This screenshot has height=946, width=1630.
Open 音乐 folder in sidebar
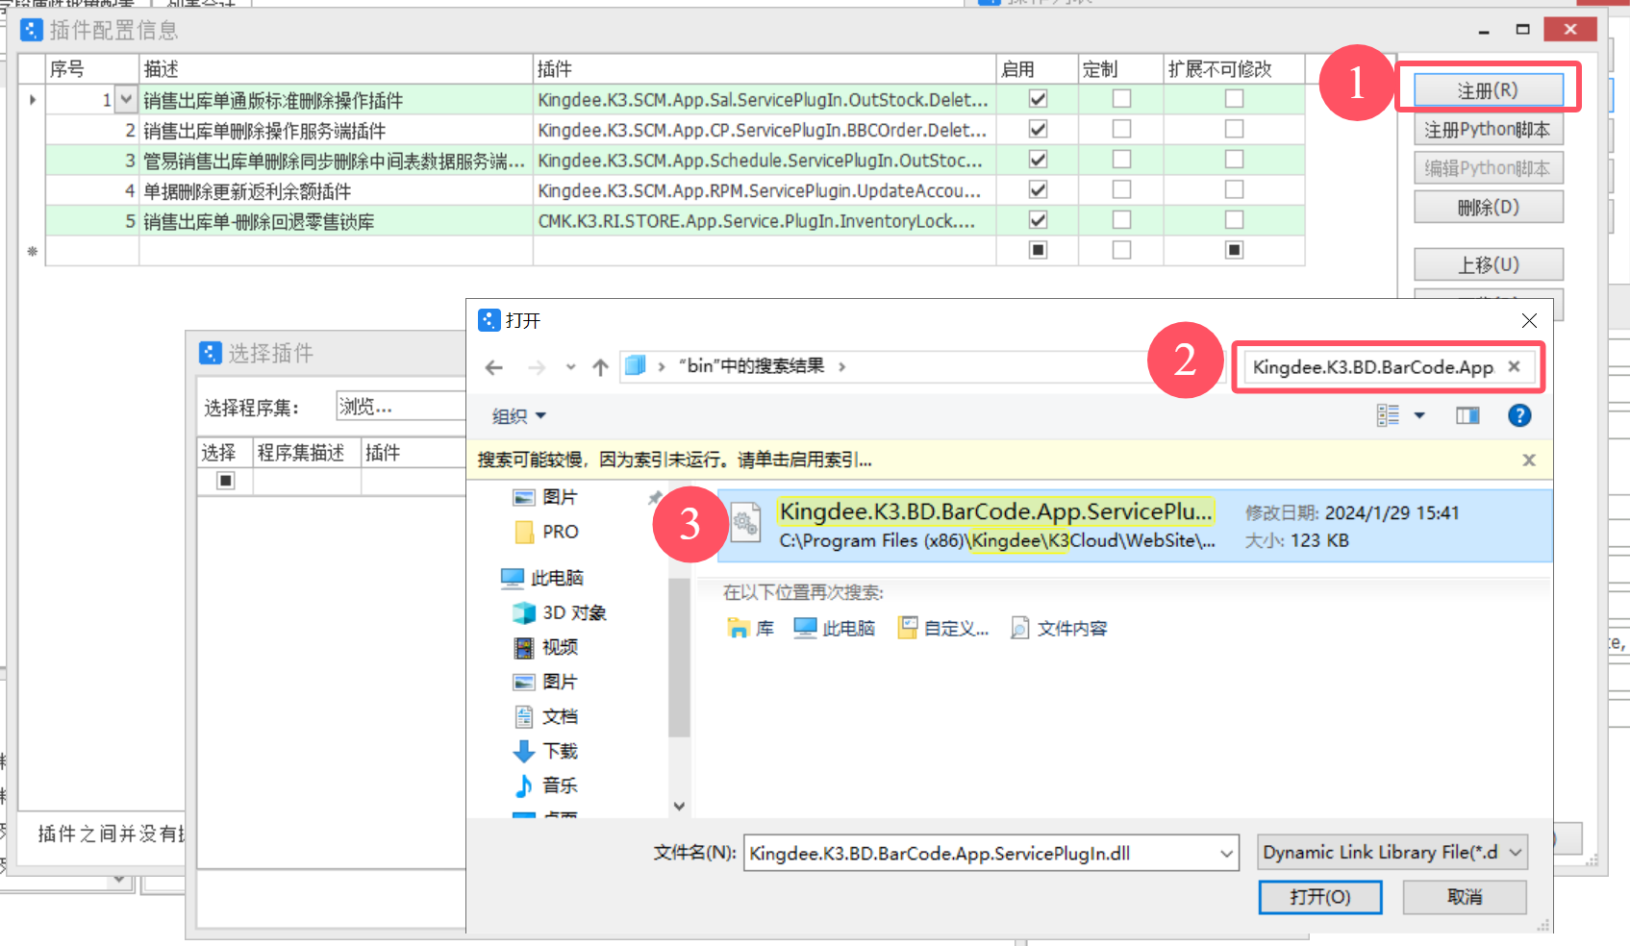[545, 785]
